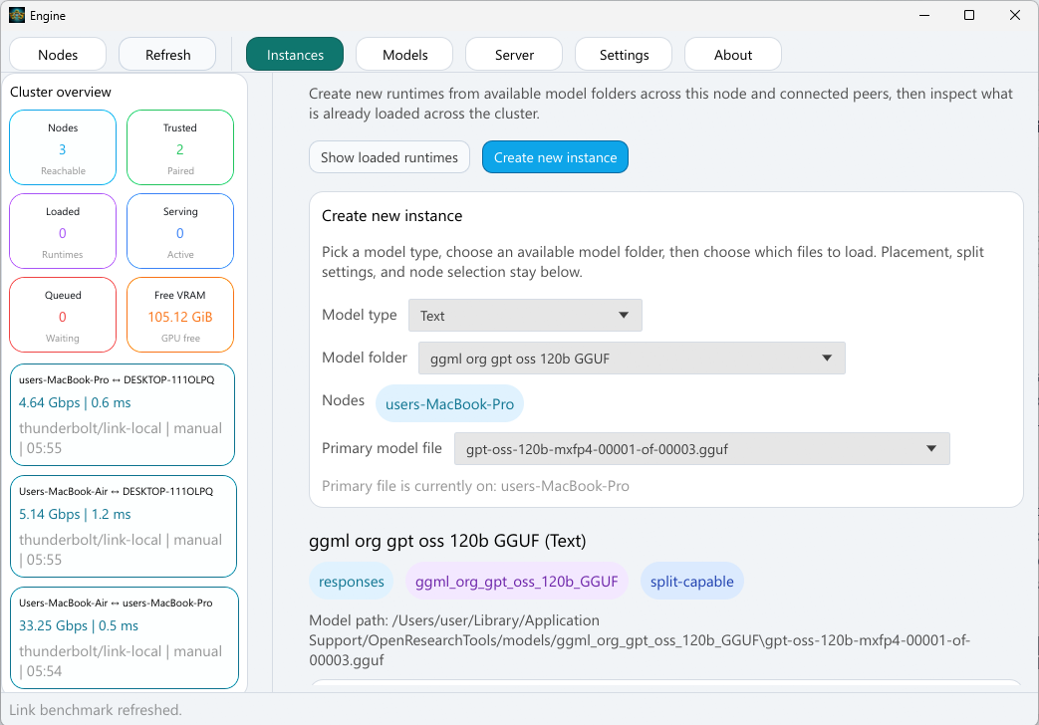The height and width of the screenshot is (725, 1039).
Task: Select the Nodes button
Action: (x=57, y=54)
